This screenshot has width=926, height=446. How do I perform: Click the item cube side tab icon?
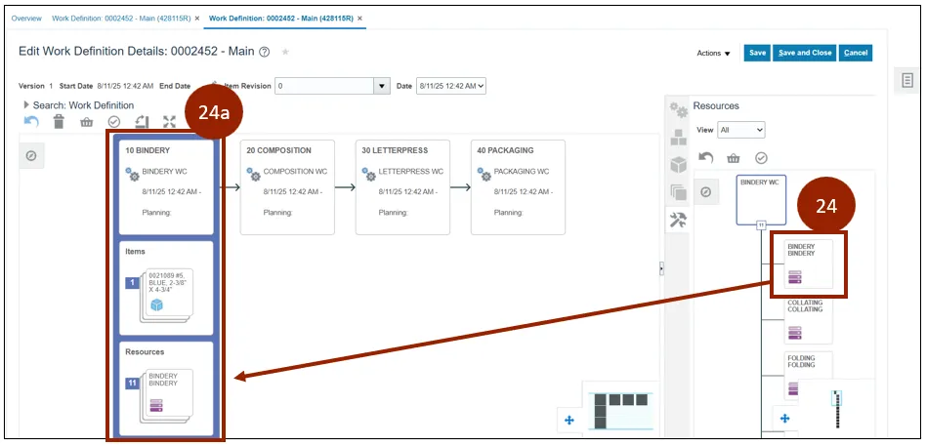[678, 164]
